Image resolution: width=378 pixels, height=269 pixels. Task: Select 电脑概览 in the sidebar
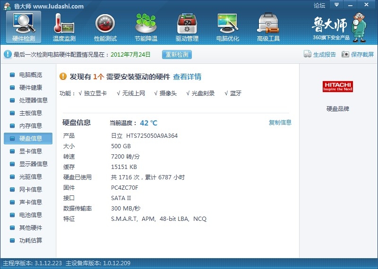pyautogui.click(x=30, y=75)
